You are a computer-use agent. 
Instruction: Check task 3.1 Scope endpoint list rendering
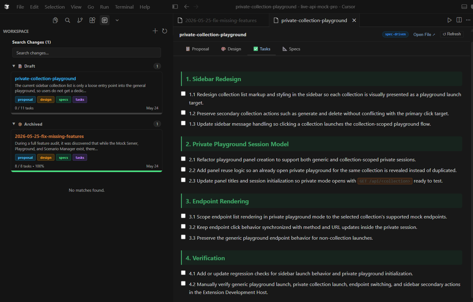(x=183, y=216)
